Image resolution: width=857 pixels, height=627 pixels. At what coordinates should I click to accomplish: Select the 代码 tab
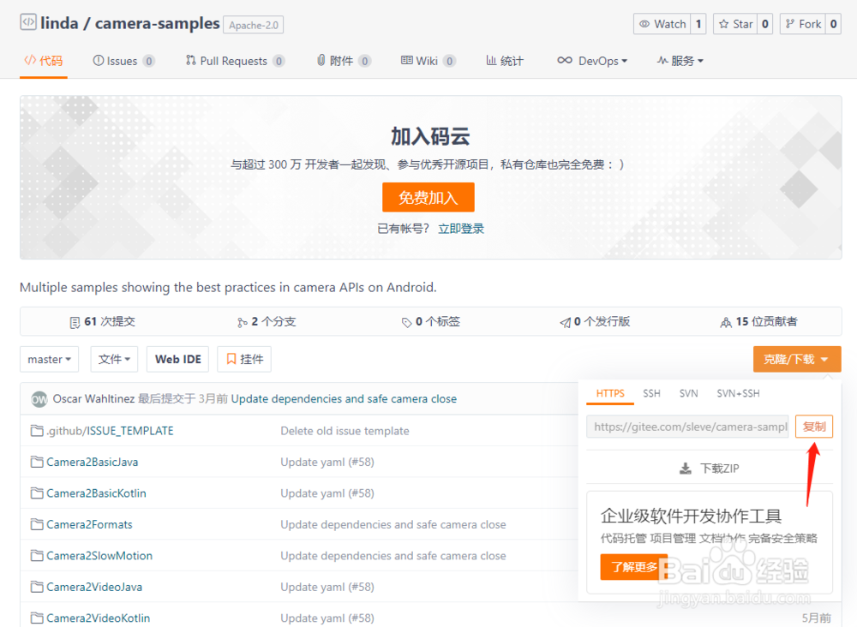(44, 61)
